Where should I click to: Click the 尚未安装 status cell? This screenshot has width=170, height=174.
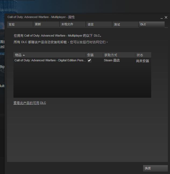tap(143, 61)
